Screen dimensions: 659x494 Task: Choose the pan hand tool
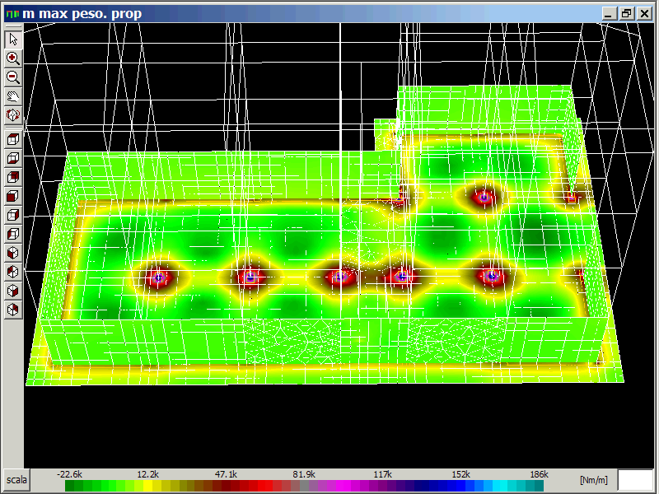13,96
